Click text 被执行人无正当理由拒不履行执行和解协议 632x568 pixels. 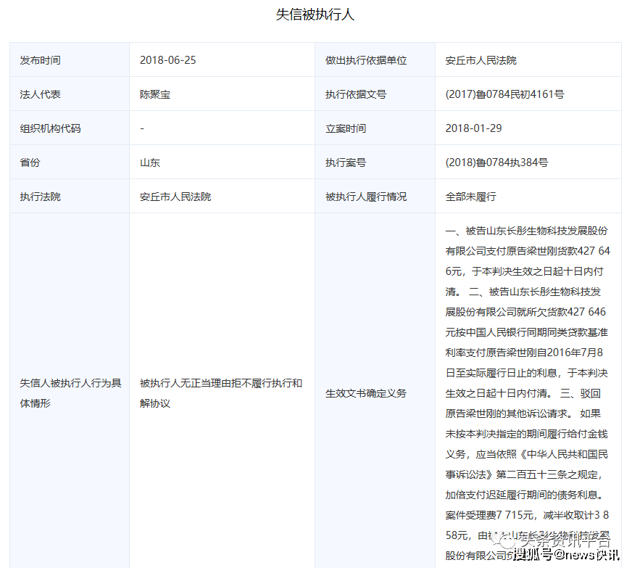pos(220,393)
